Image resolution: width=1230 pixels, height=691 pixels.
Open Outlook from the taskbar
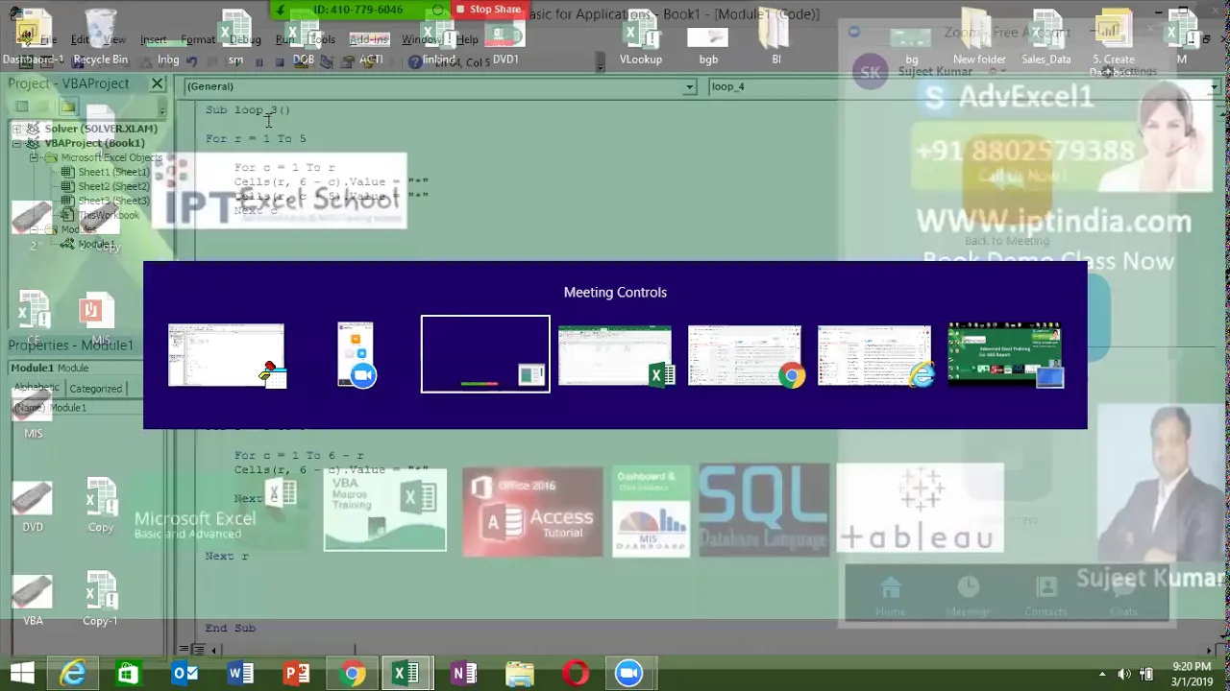tap(184, 674)
